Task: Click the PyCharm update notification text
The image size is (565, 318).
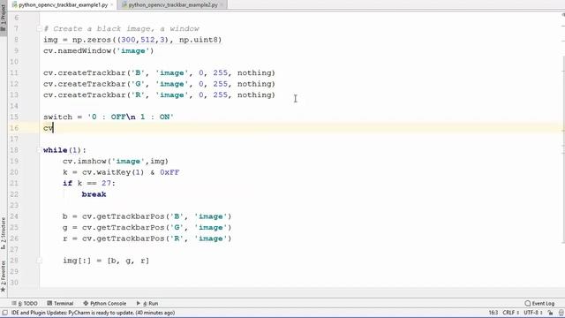Action: 93,313
